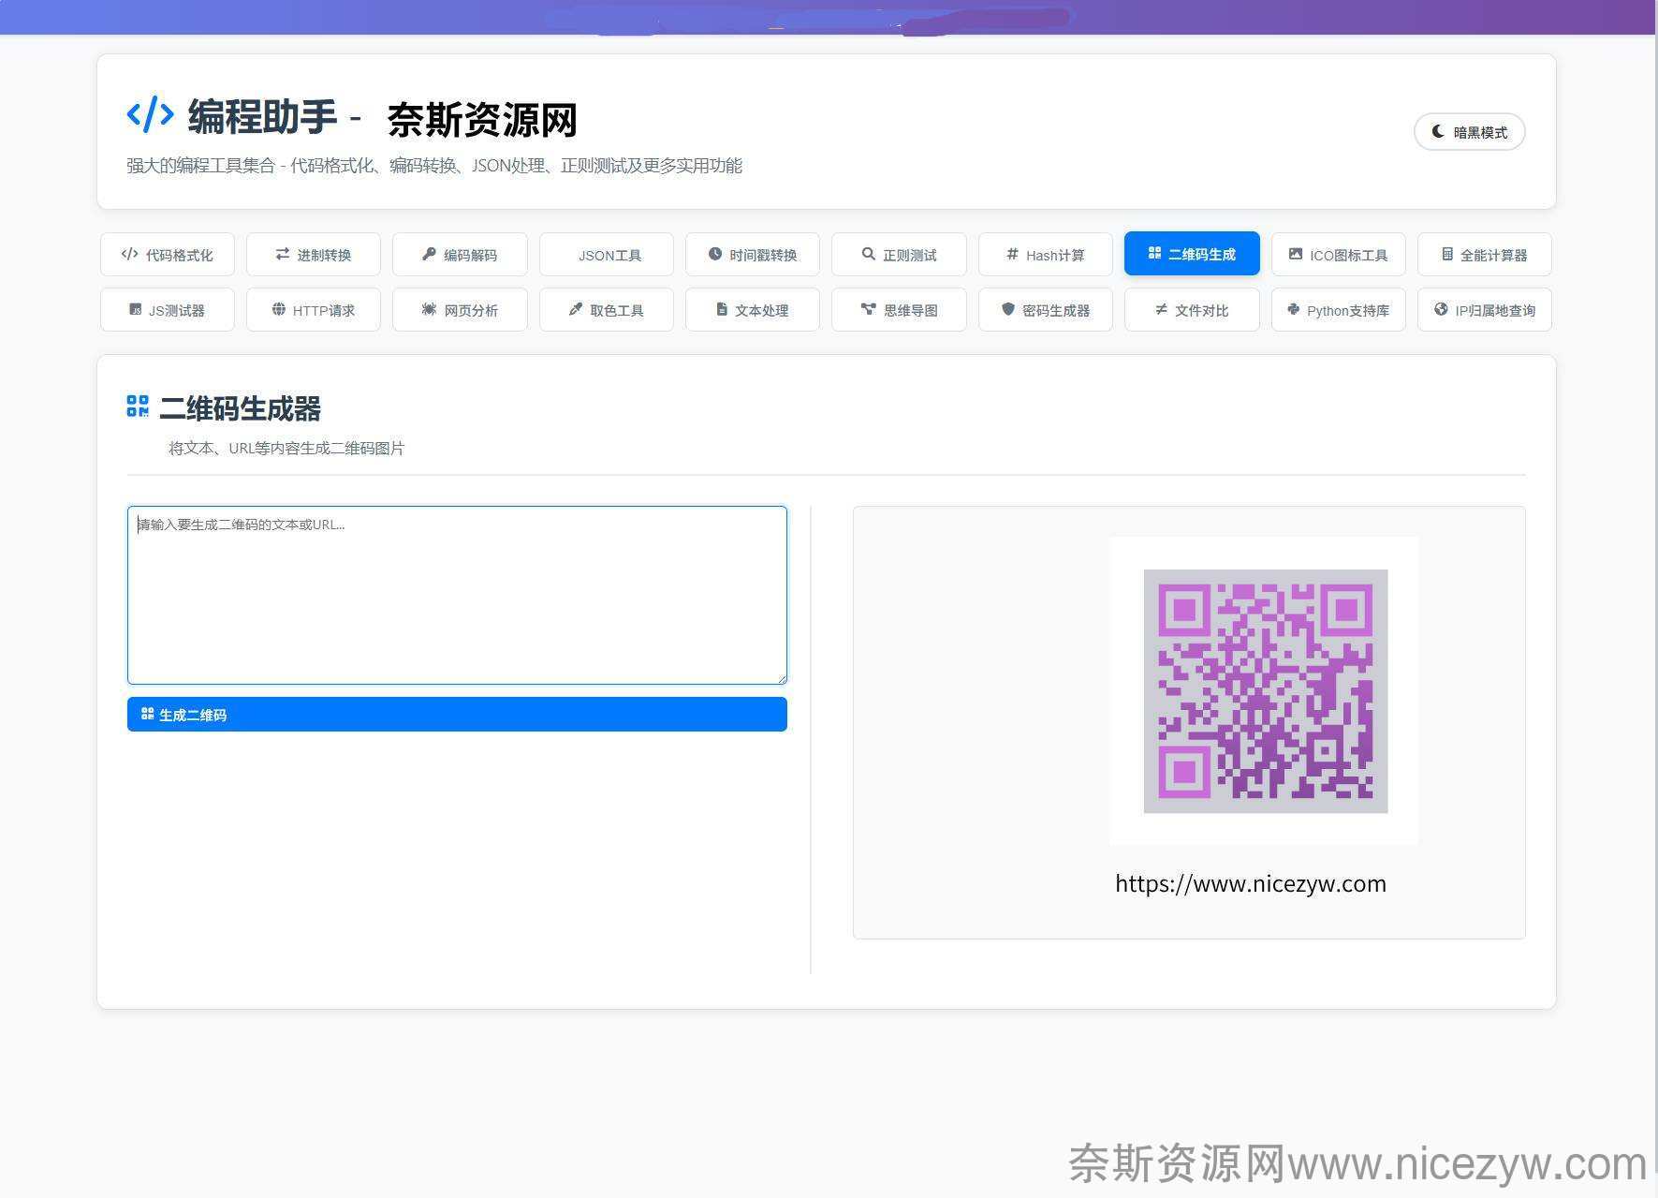Select the 文件对比 tab
Screen dimensions: 1658x1198
pos(1192,309)
